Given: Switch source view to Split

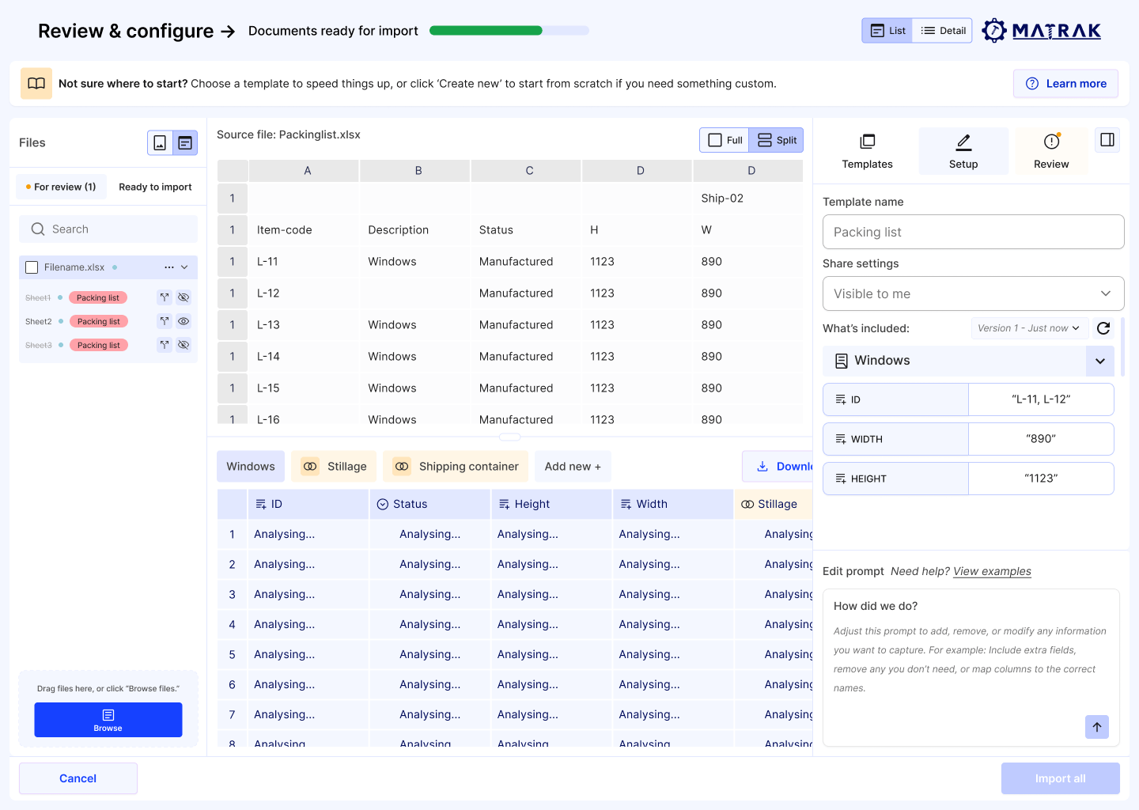Looking at the screenshot, I should click(x=776, y=140).
